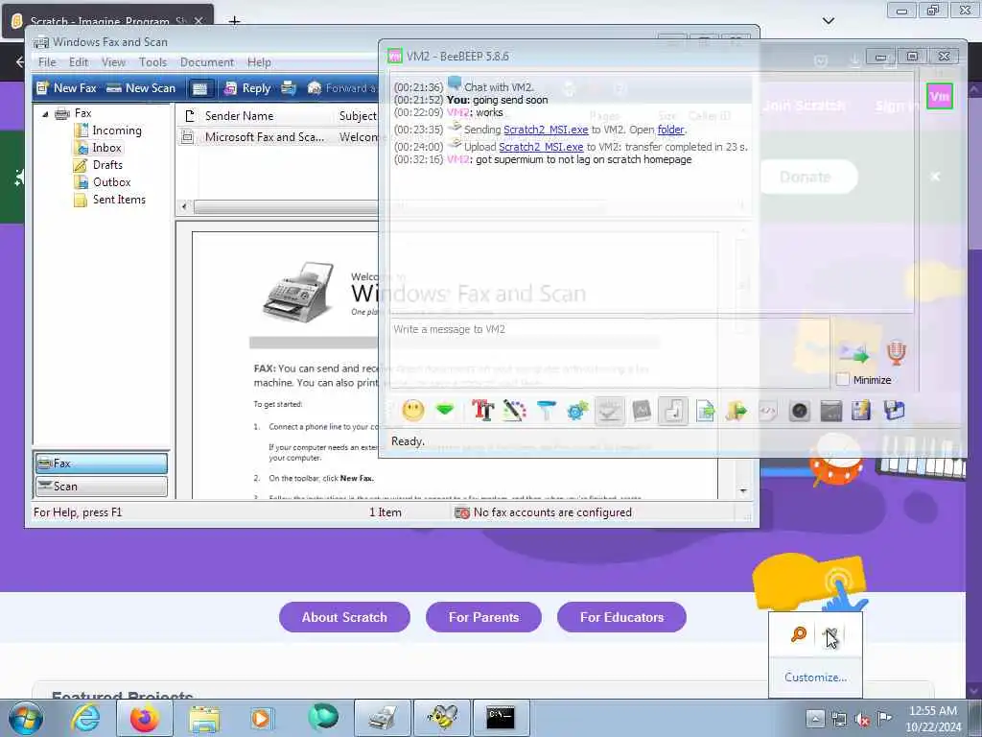Click the For Parents button
Screen dimensions: 982x737
pyautogui.click(x=483, y=617)
